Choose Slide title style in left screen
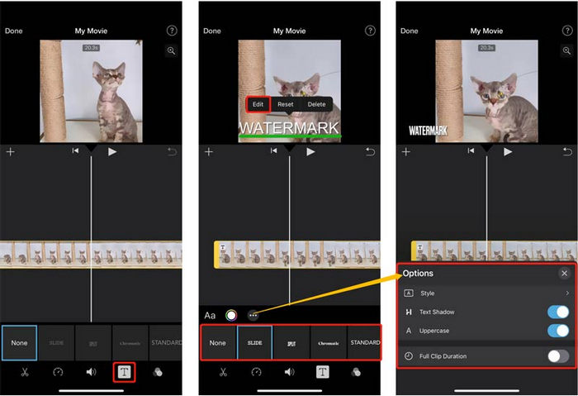The width and height of the screenshot is (578, 396). (56, 343)
